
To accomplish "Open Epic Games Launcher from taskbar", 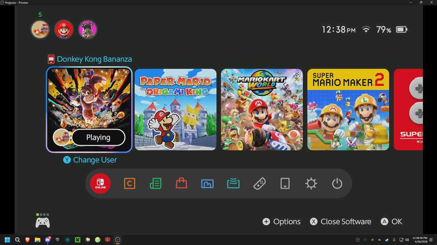I will 58,240.
